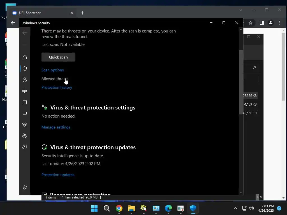This screenshot has width=287, height=215.
Task: Click search icon in File Explorer window
Action: tap(254, 68)
